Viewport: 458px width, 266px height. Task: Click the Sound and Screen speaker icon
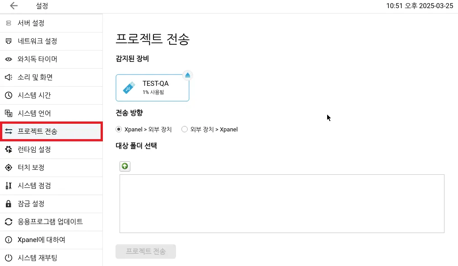click(x=8, y=77)
